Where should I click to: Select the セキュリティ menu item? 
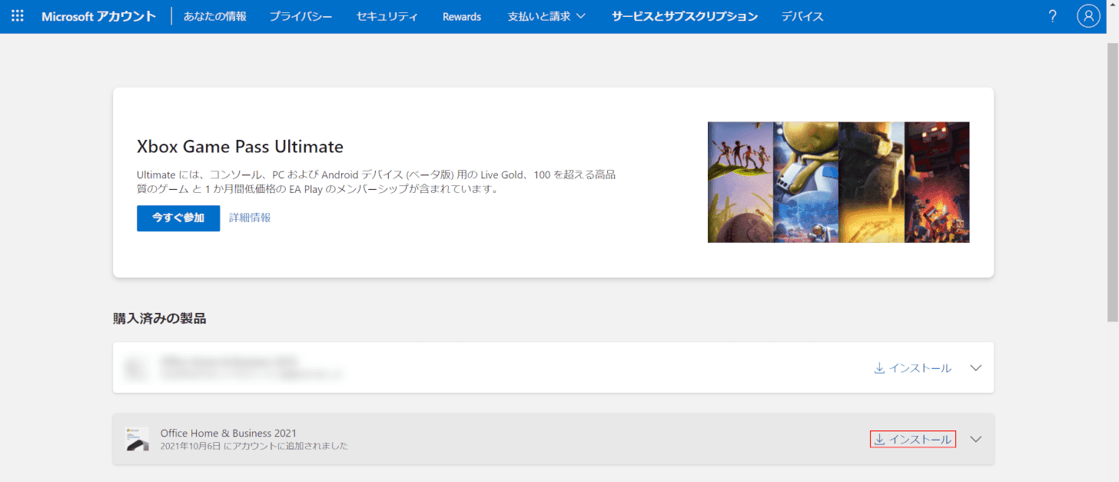pos(387,16)
